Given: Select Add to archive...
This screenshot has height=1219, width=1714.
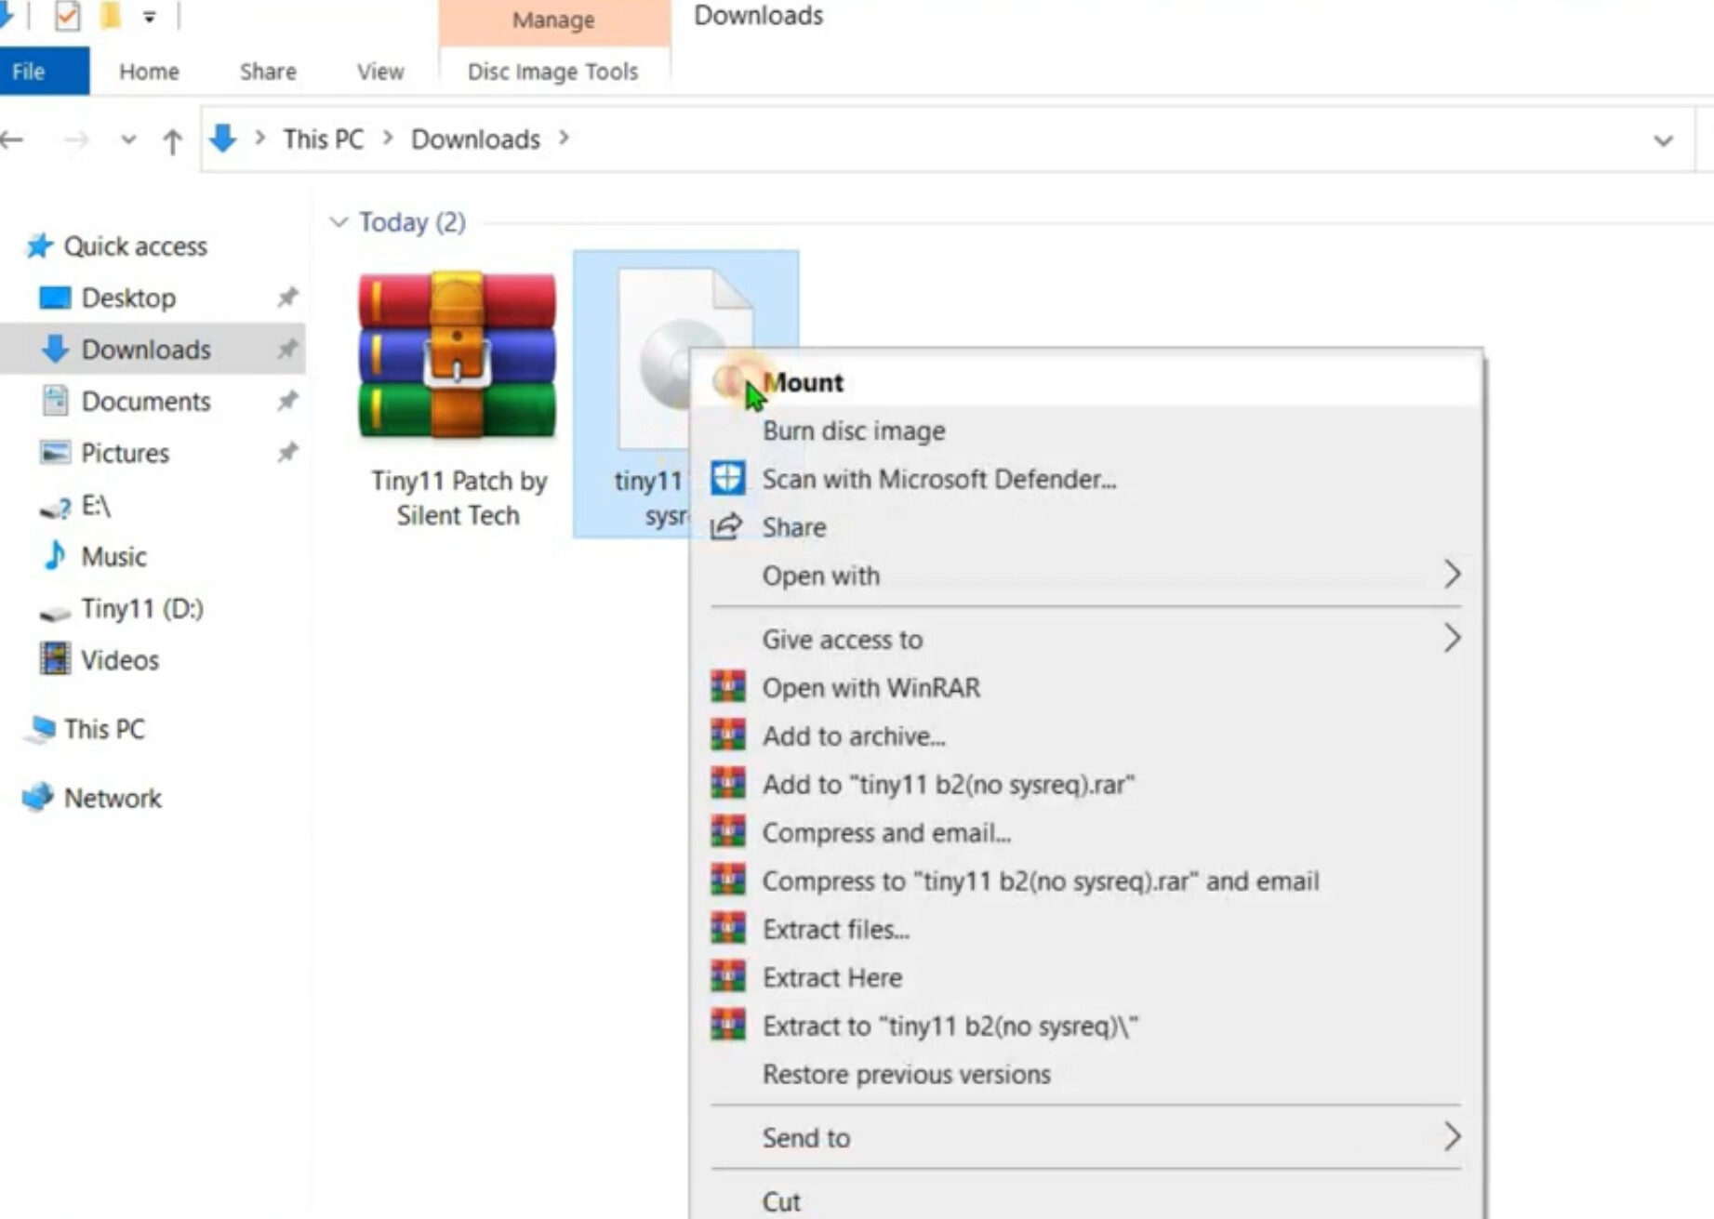Looking at the screenshot, I should [x=1086, y=736].
